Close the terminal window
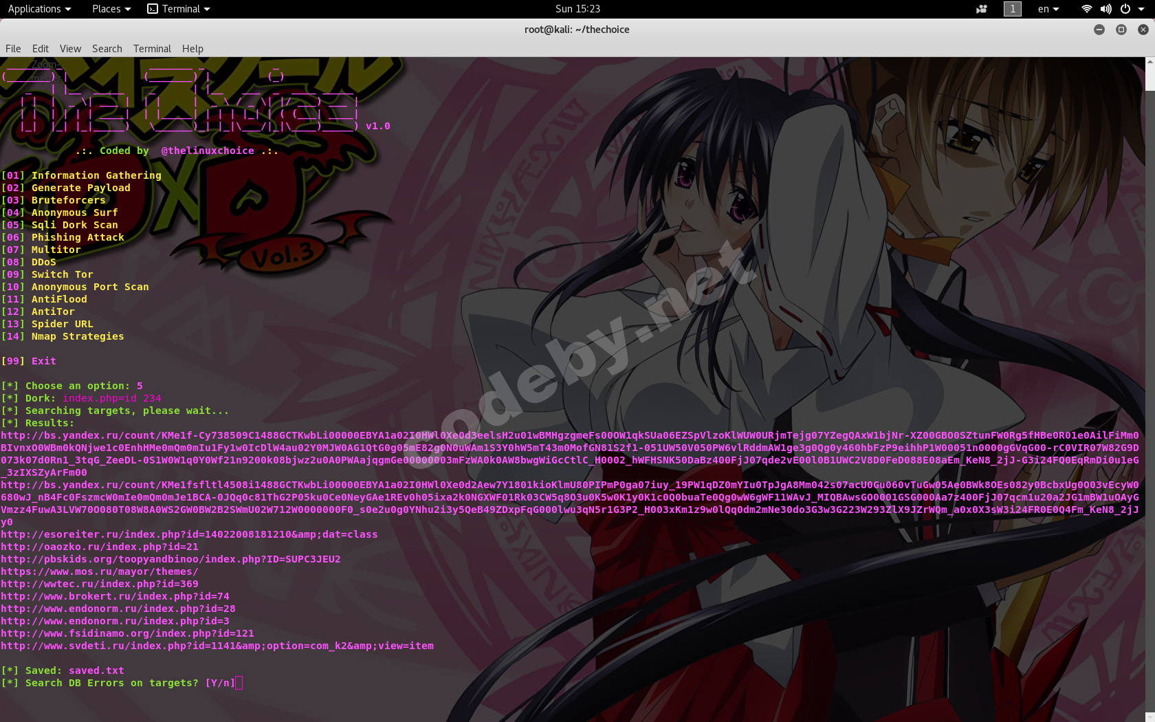 click(1143, 30)
